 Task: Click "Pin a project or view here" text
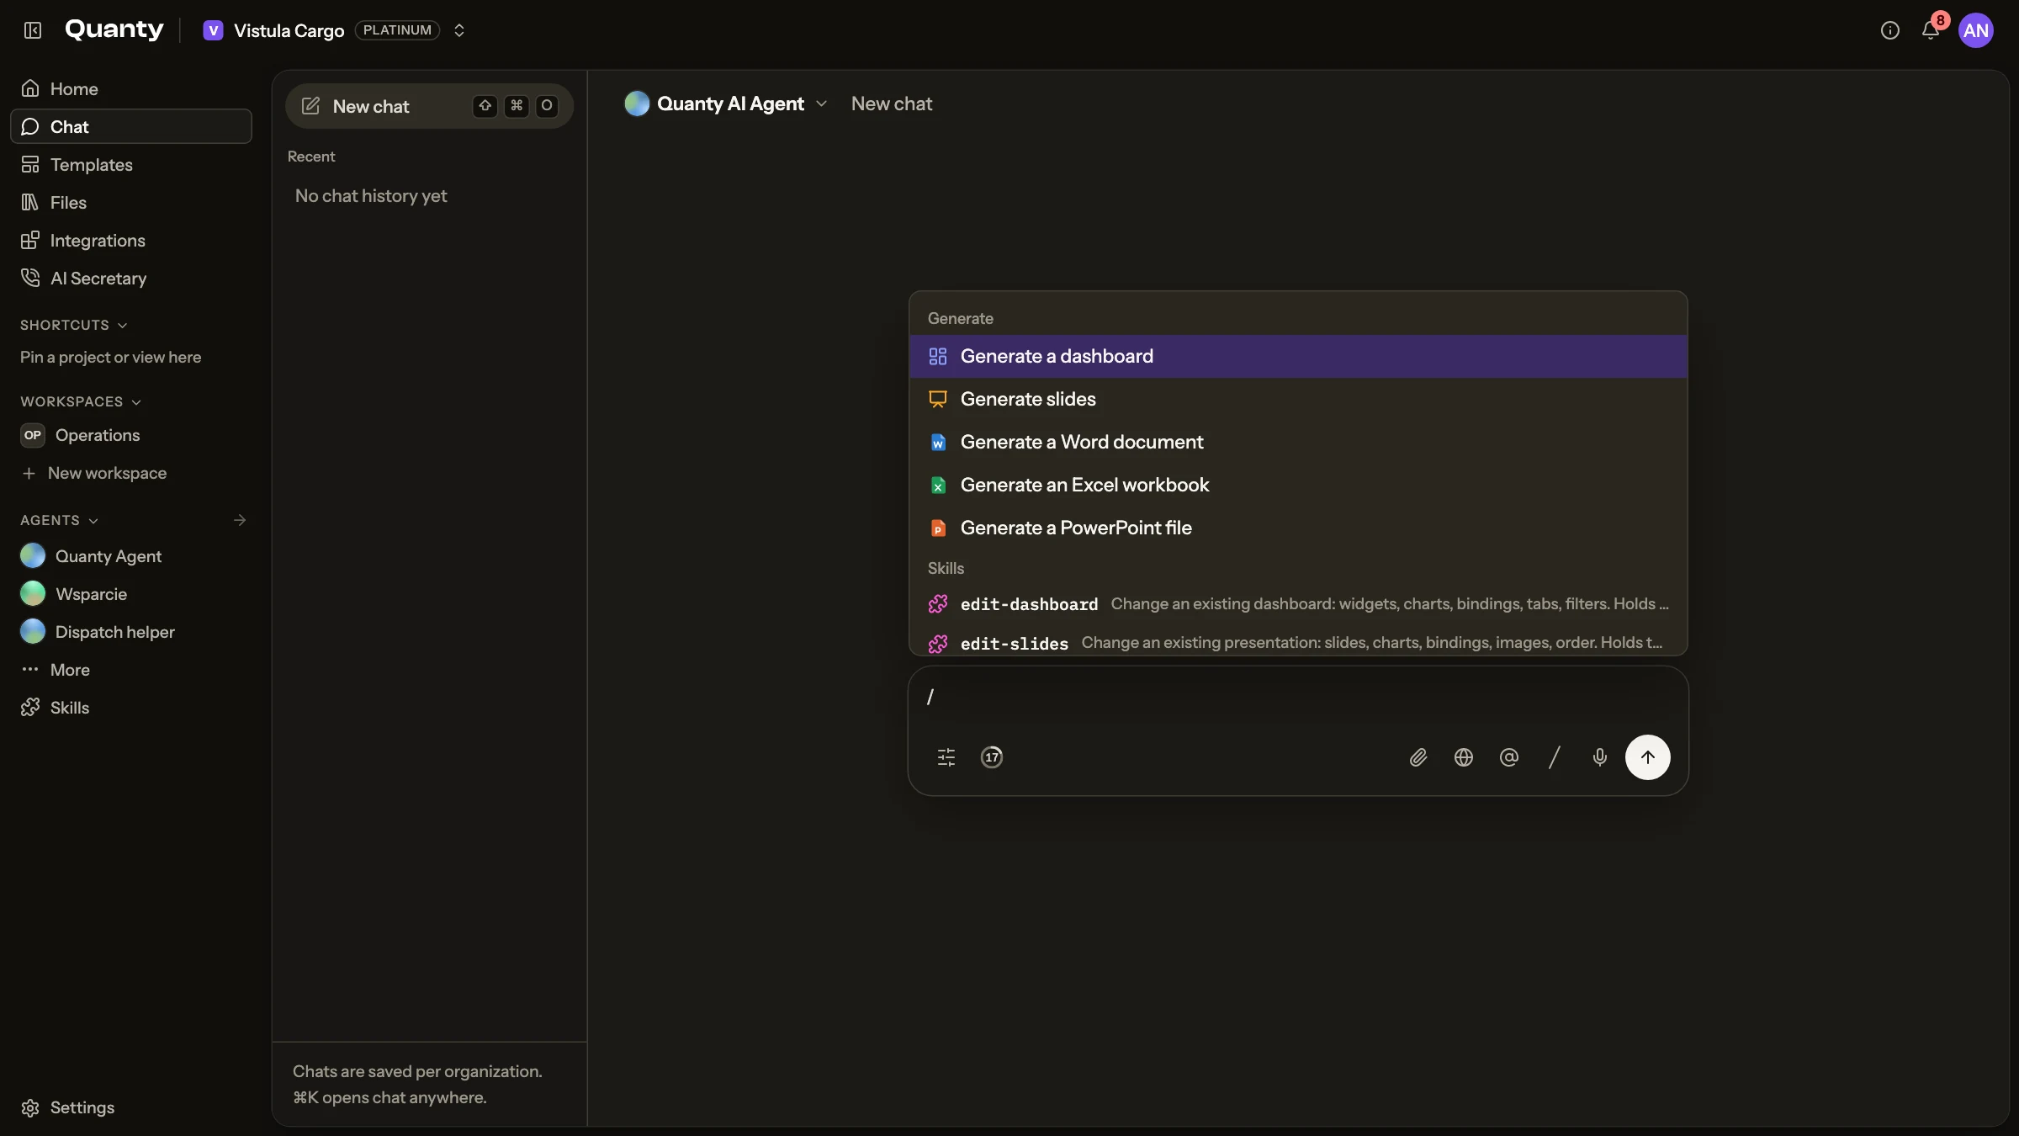coord(111,358)
